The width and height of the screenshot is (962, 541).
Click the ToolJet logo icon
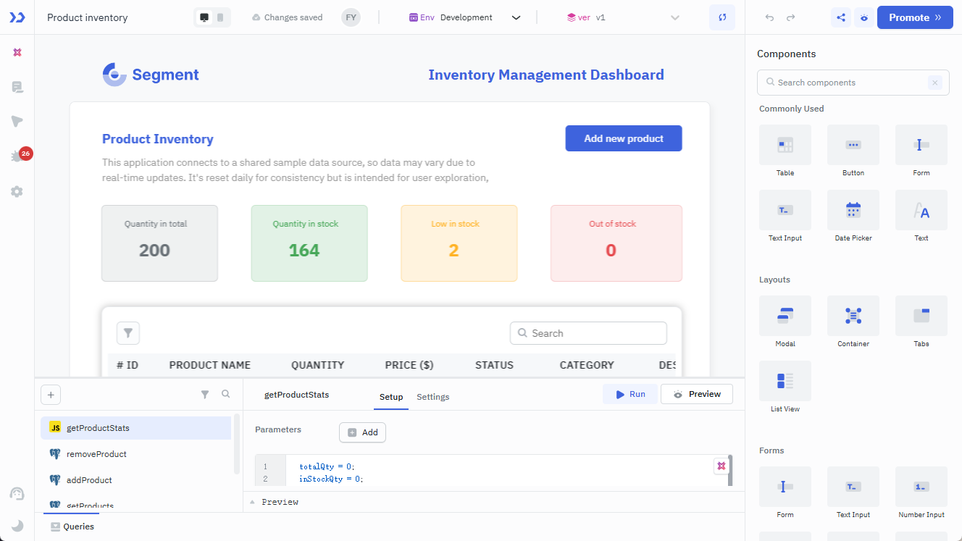[x=17, y=17]
